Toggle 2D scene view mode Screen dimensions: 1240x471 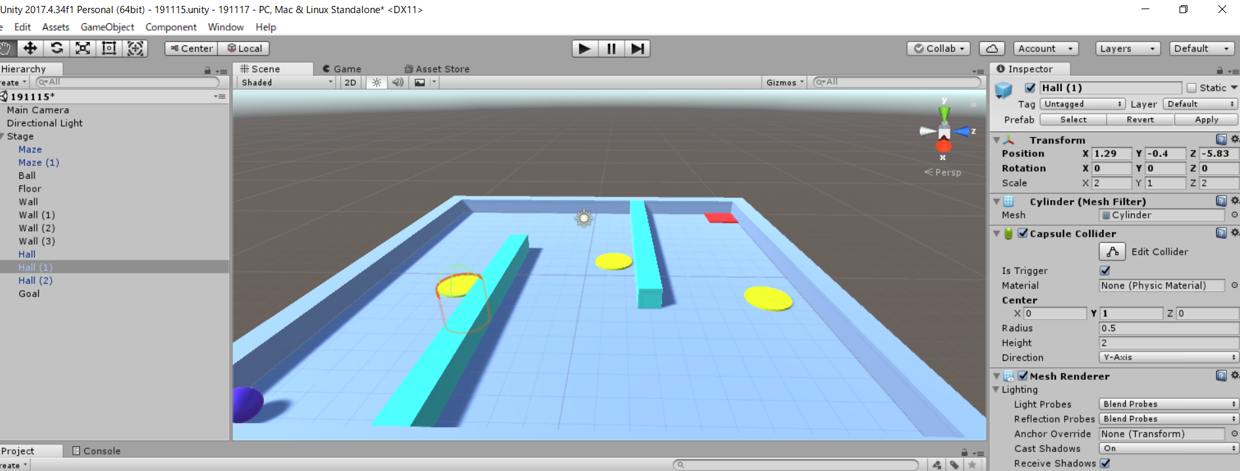pyautogui.click(x=351, y=83)
